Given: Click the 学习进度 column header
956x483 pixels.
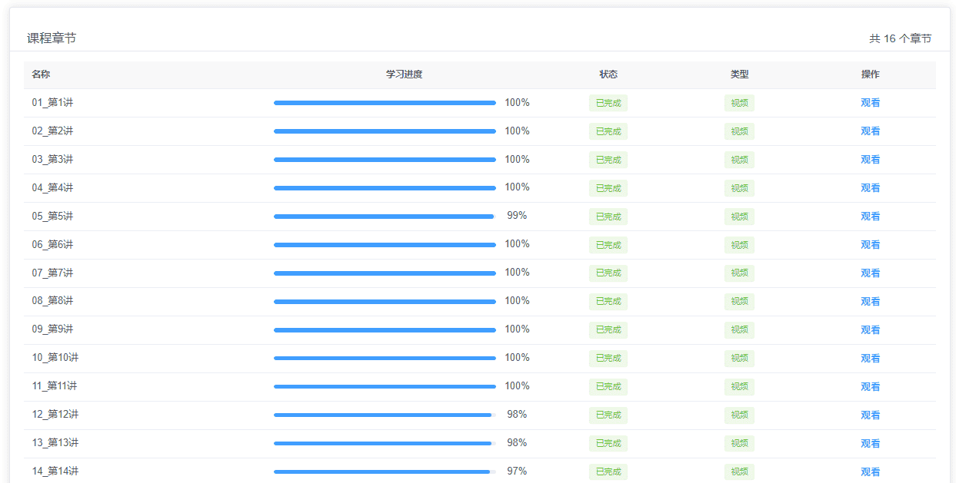Looking at the screenshot, I should 404,74.
